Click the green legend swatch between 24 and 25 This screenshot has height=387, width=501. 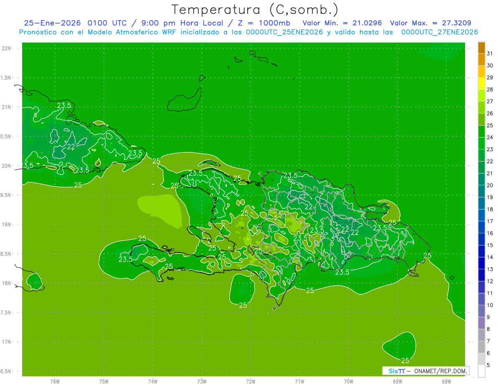[x=481, y=131]
